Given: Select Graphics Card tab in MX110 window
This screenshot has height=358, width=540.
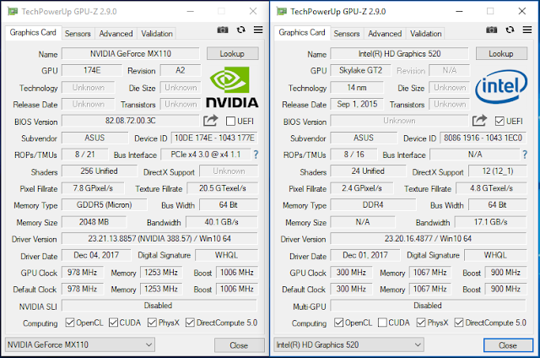Looking at the screenshot, I should point(33,33).
